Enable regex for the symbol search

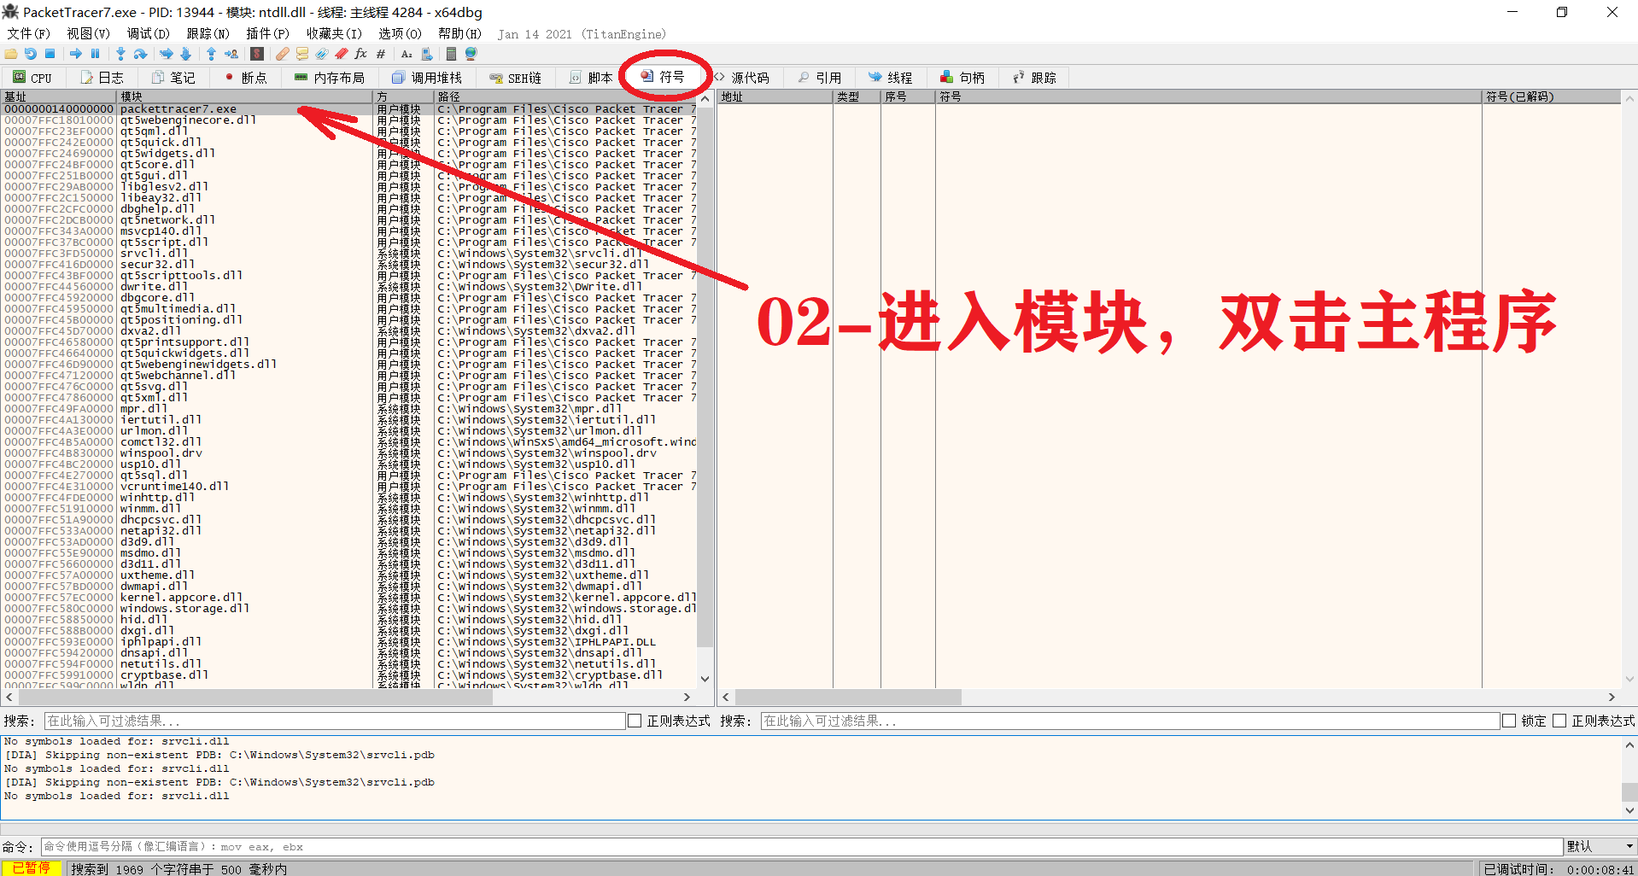pos(1559,721)
